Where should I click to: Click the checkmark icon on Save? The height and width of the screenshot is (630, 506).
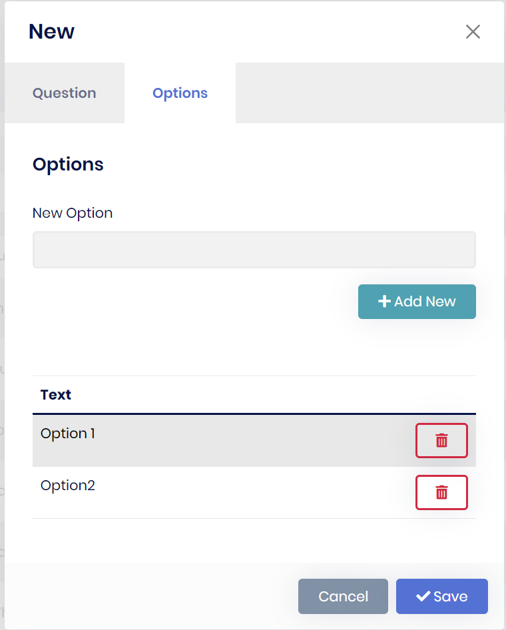coord(423,596)
